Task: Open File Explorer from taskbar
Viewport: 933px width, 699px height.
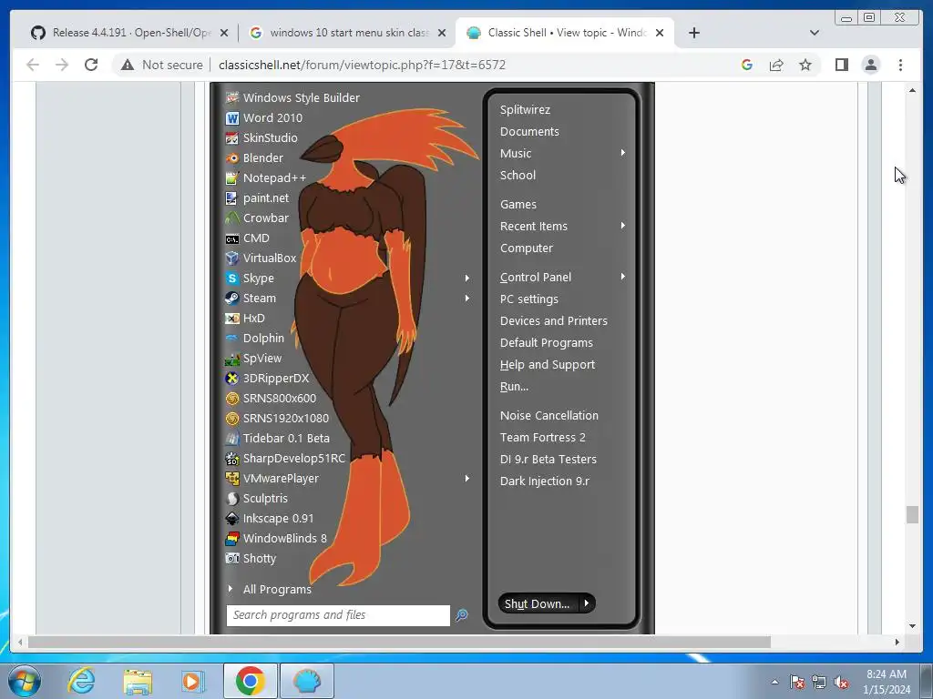Action: (138, 681)
